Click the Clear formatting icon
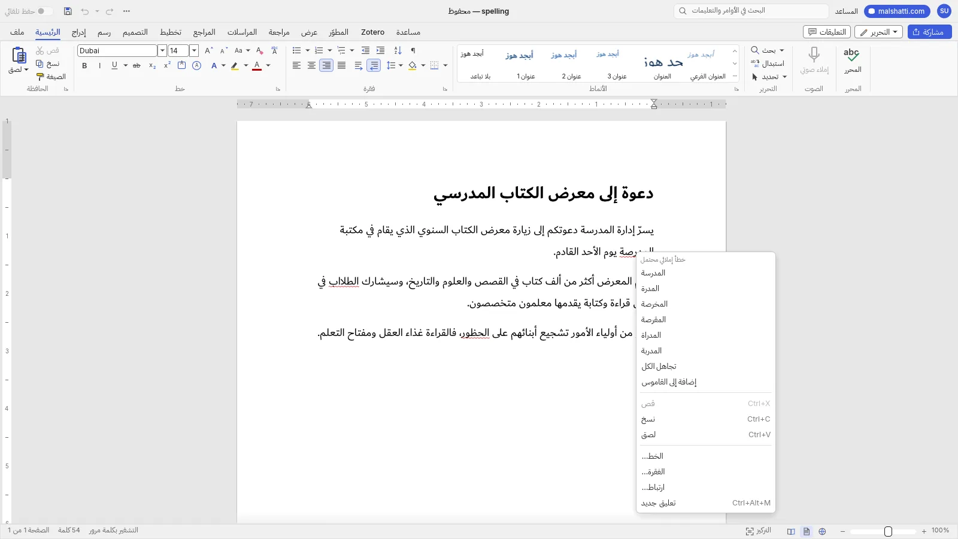 pos(259,51)
